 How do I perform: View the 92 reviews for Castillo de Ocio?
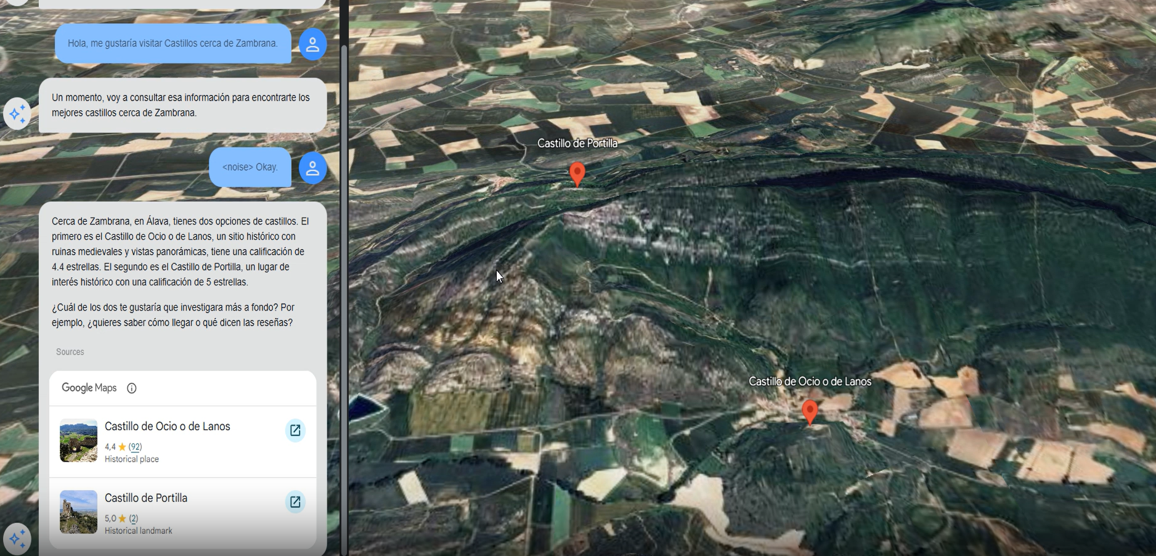(x=135, y=447)
